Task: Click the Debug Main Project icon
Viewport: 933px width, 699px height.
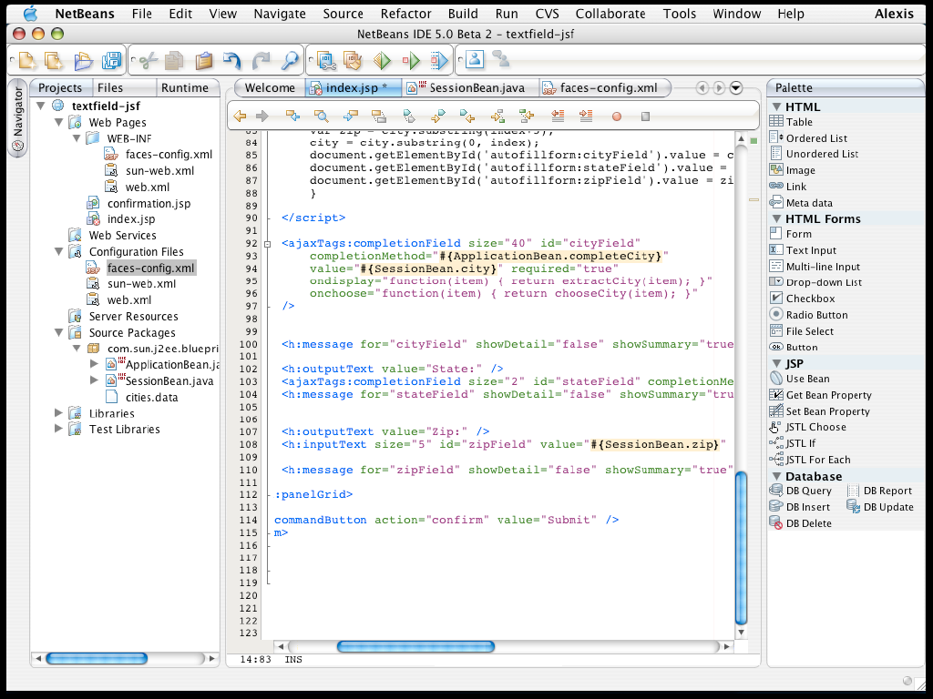Action: (x=411, y=60)
